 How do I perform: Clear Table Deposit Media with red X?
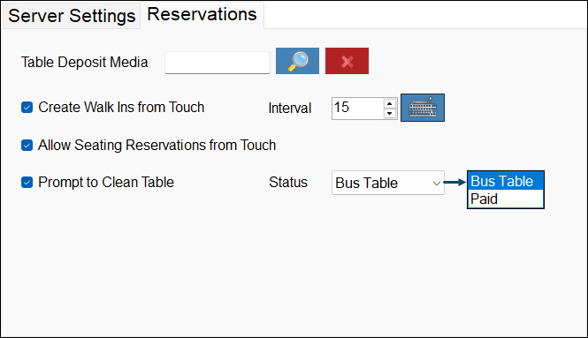(347, 61)
